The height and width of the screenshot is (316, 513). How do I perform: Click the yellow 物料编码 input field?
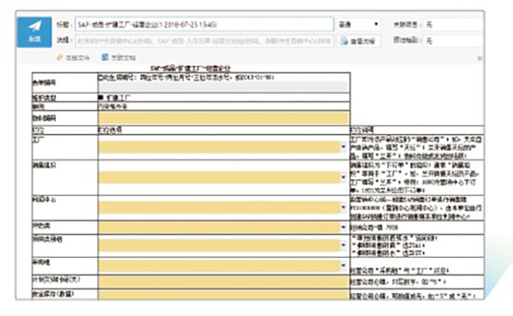224,118
